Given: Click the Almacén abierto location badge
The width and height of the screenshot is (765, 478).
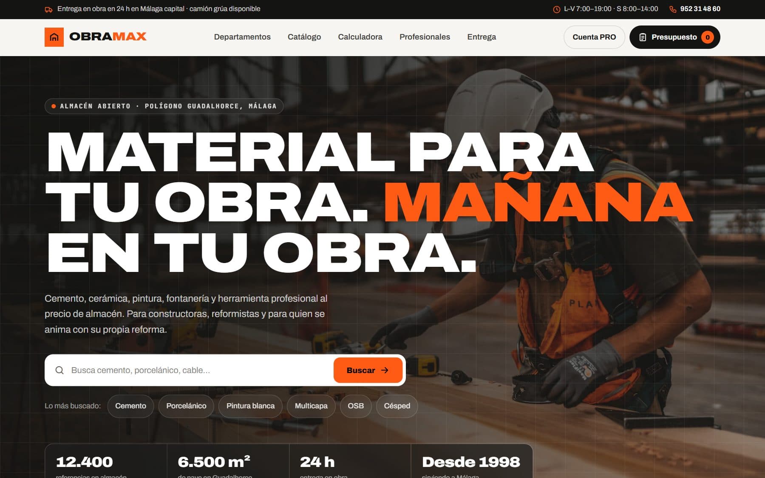Looking at the screenshot, I should click(x=164, y=106).
